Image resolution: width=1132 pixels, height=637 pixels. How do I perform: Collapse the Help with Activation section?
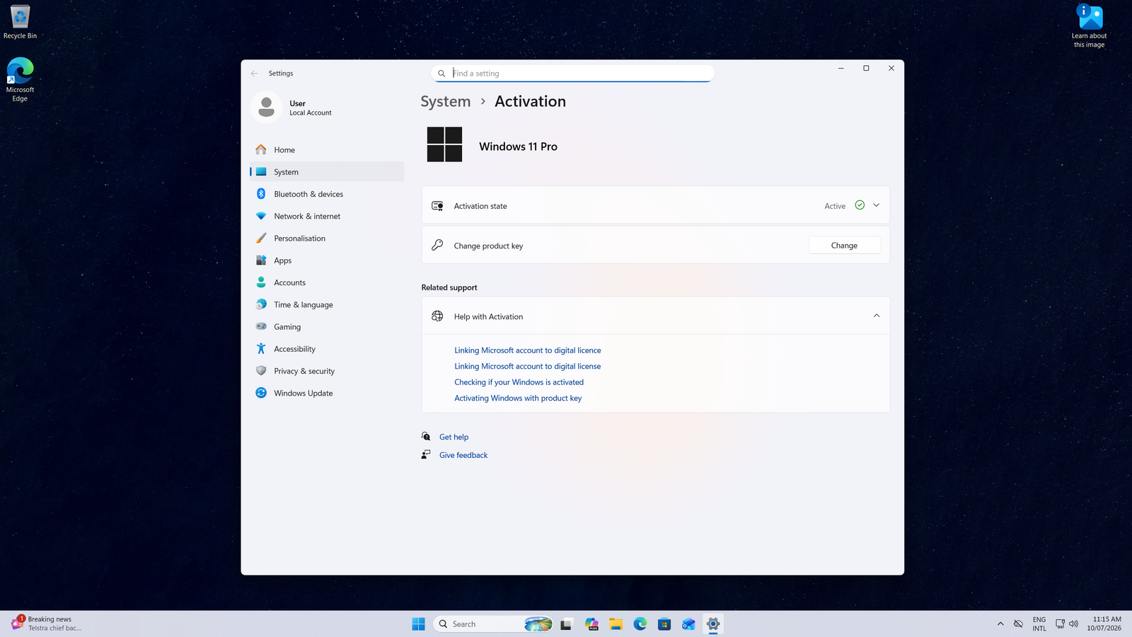pyautogui.click(x=877, y=316)
